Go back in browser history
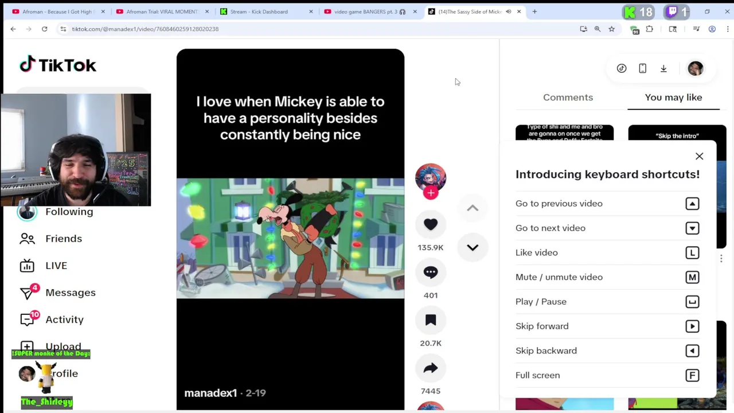Viewport: 734px width, 413px height. click(13, 29)
